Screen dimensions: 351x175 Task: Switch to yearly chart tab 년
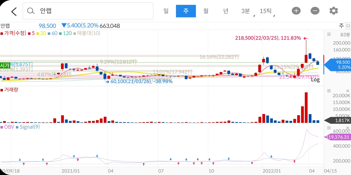226,11
